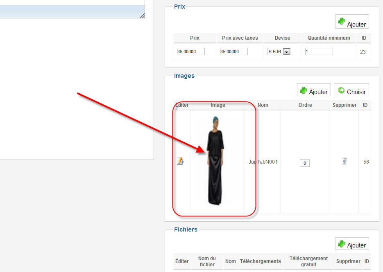Screen dimensions: 383x272
Task: Click the Ajouter button in Prix section
Action: coord(352,22)
